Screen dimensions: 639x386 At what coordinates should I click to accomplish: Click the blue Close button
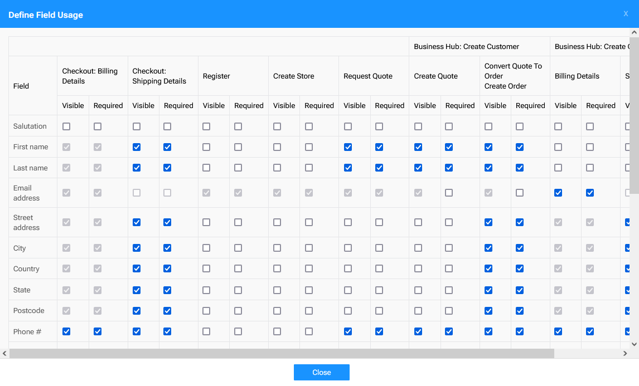pyautogui.click(x=321, y=372)
